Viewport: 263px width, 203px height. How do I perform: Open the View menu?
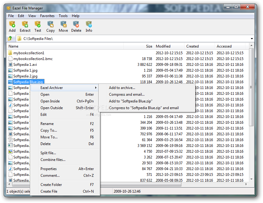[x=32, y=16]
